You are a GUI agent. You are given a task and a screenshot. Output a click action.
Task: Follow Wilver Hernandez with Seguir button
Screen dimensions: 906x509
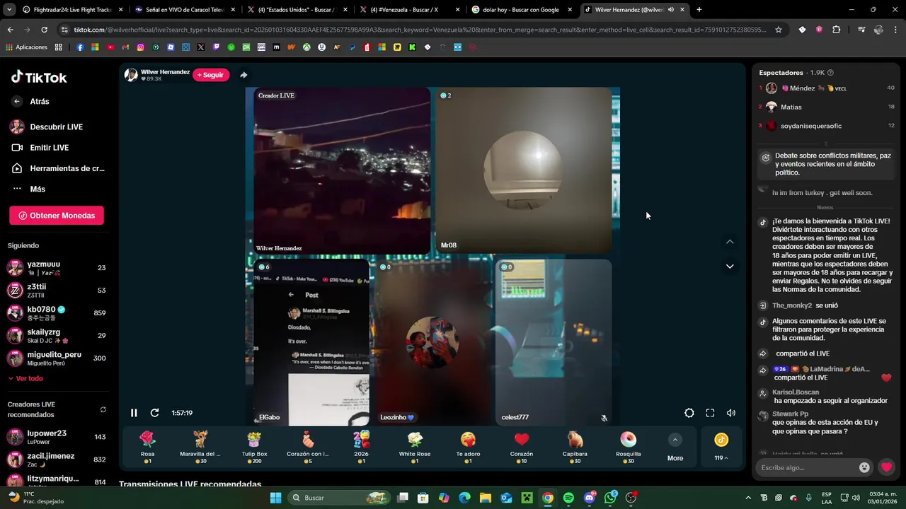211,75
